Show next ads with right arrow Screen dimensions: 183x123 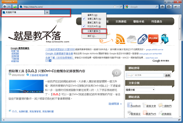coord(50,61)
